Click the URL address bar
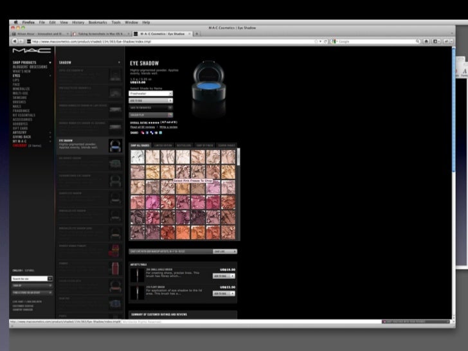 coord(172,42)
